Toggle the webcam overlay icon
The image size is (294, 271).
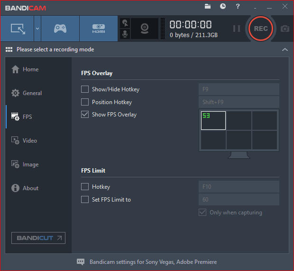click(145, 29)
